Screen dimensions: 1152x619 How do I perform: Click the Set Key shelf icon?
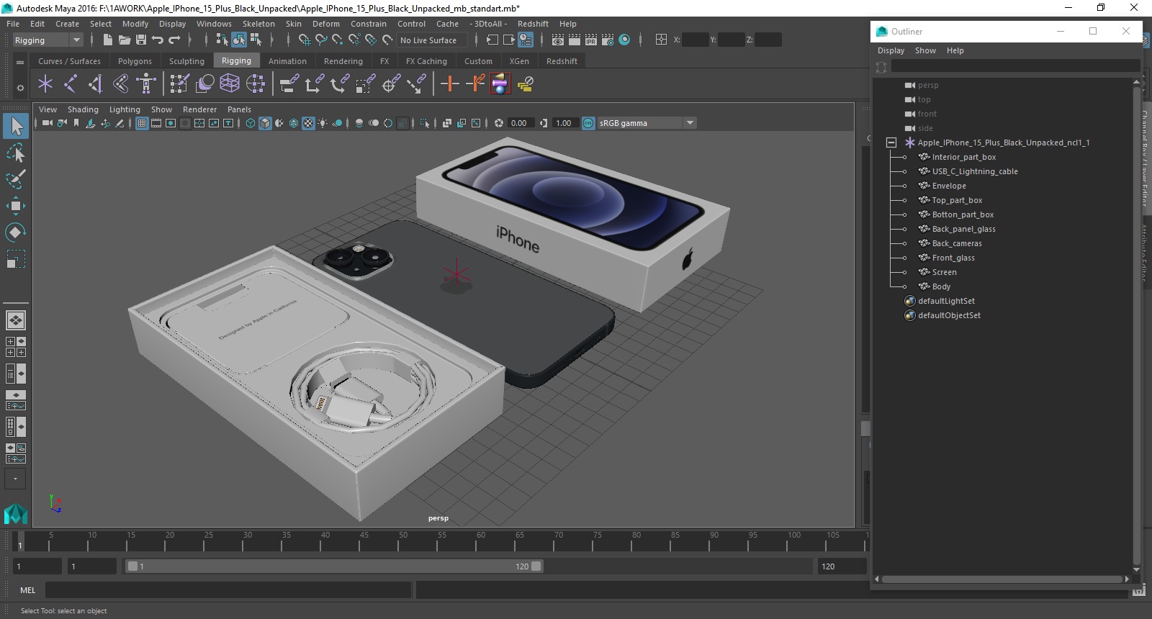point(450,84)
